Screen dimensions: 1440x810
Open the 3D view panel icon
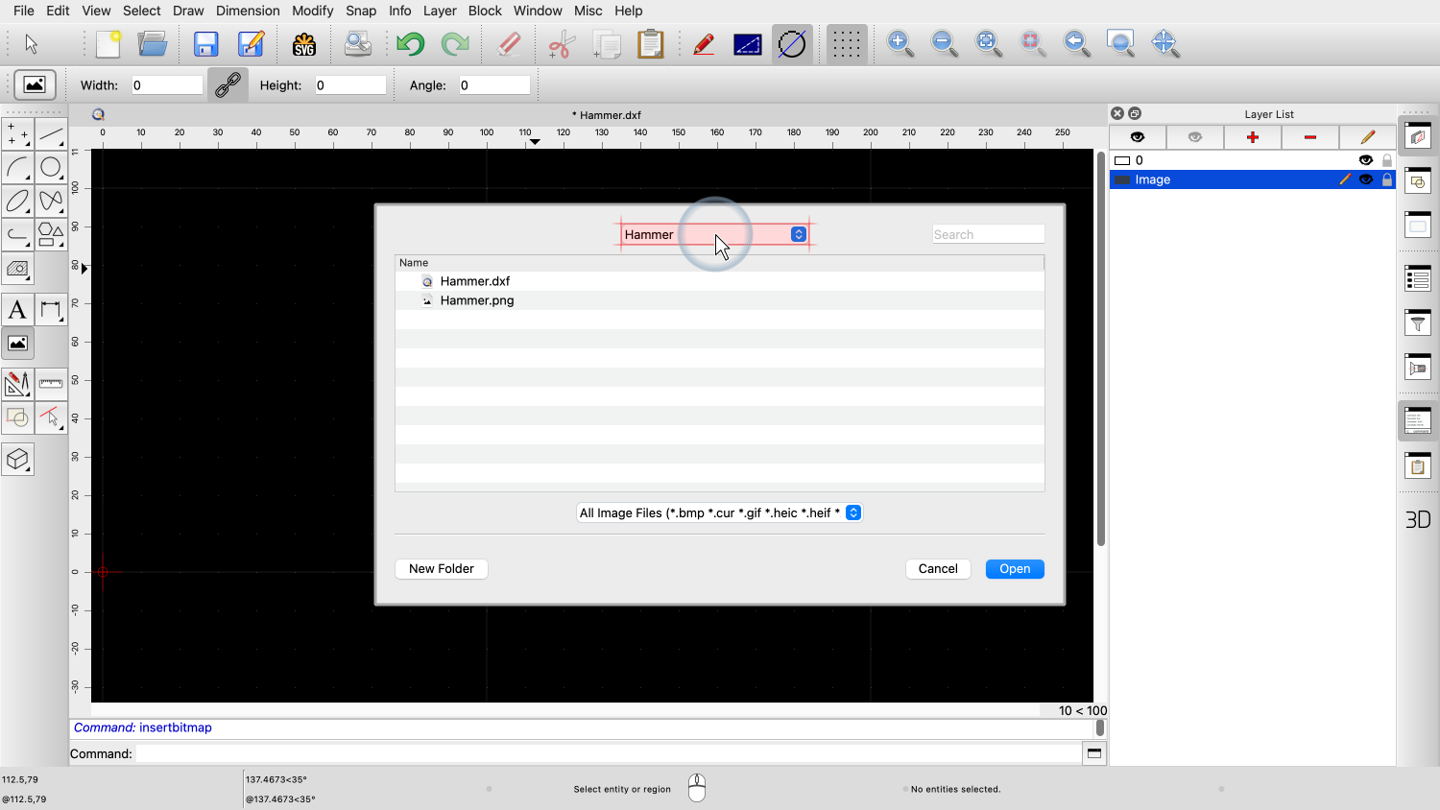1418,519
